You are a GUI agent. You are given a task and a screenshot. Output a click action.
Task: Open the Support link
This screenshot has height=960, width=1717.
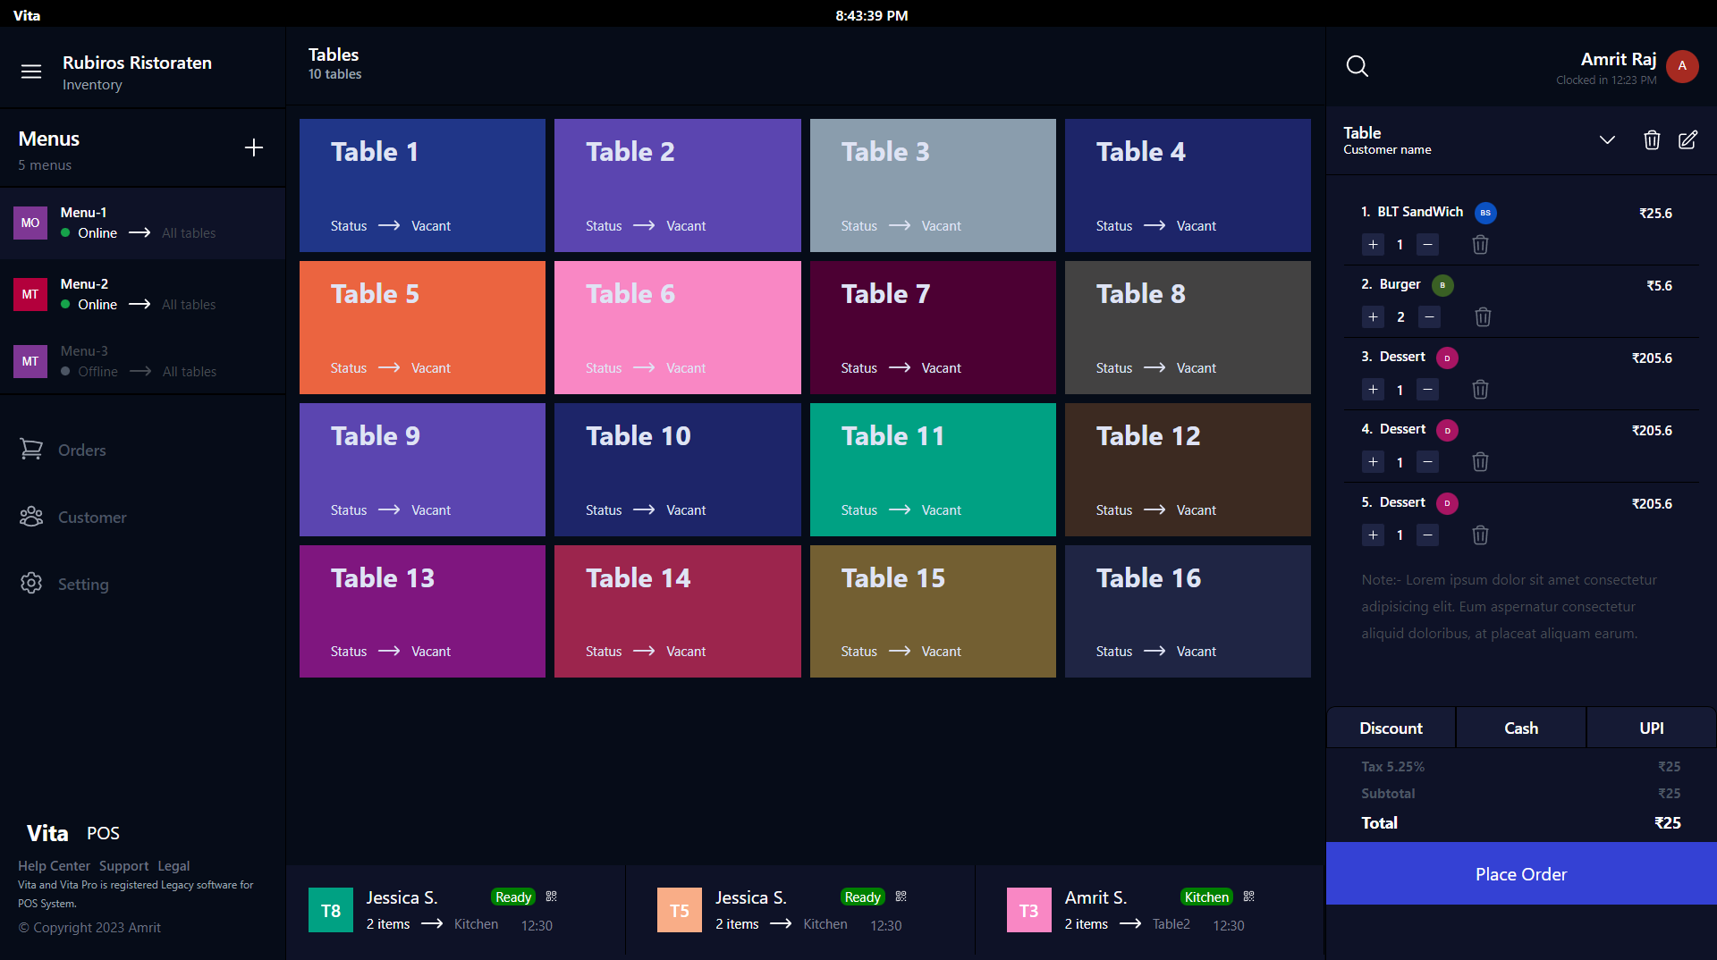click(x=123, y=866)
